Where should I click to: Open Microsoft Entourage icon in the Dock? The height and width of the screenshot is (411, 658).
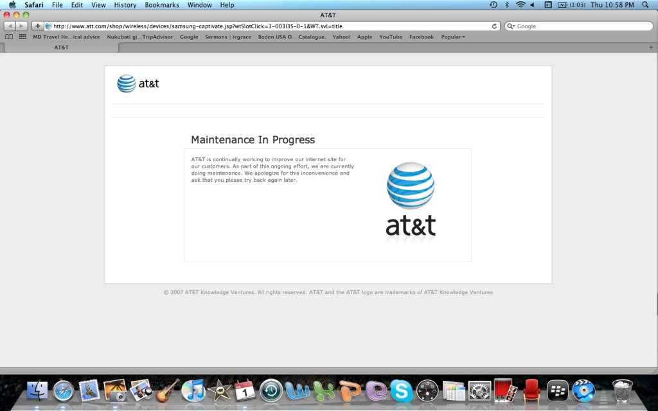click(x=376, y=390)
